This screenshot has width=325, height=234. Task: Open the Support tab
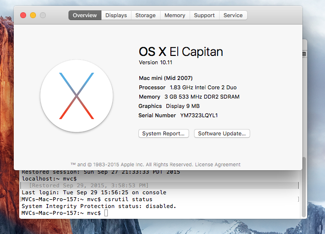pos(204,15)
